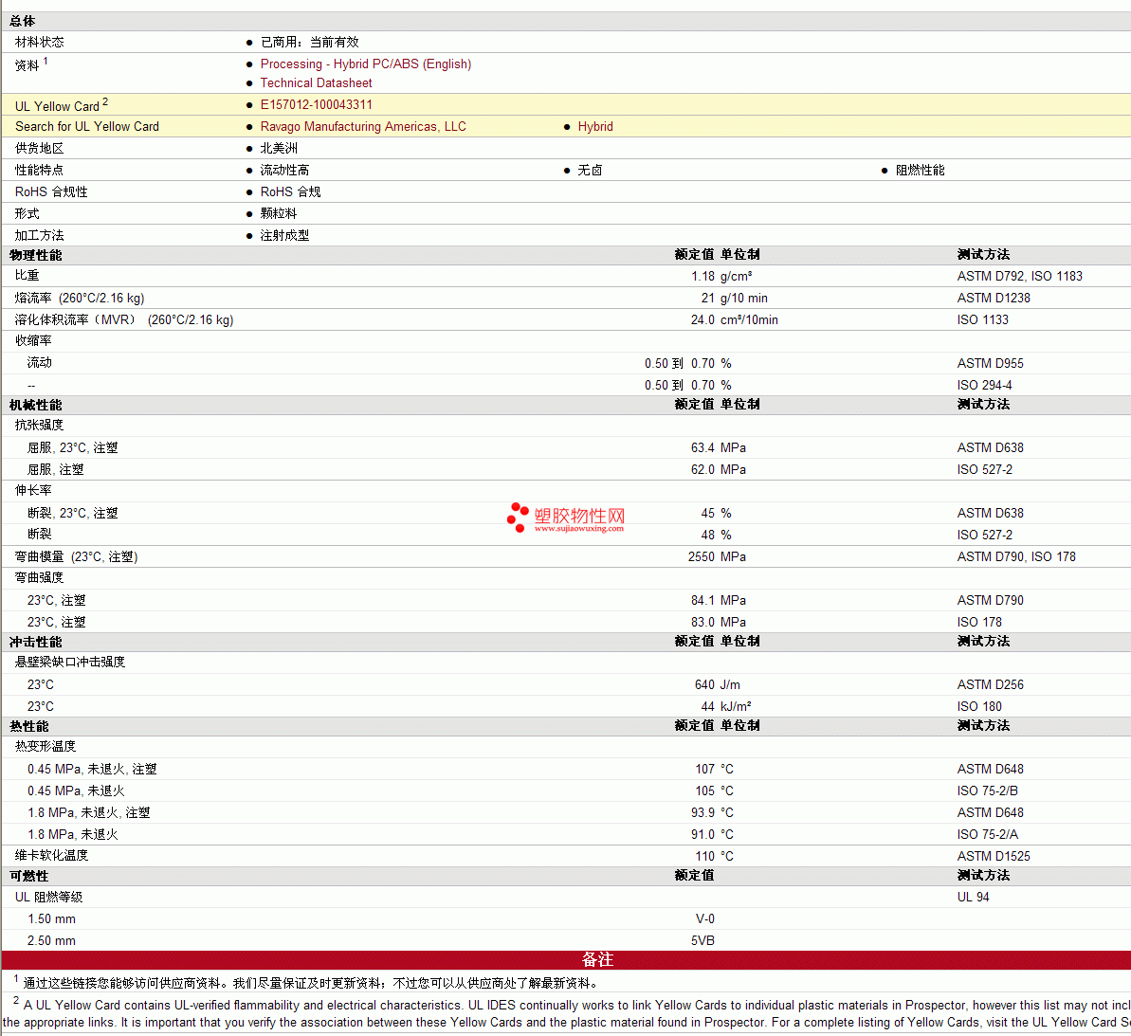Viewport: 1131px width, 1036px height.
Task: Click the 5VB flammability rating
Action: (702, 941)
